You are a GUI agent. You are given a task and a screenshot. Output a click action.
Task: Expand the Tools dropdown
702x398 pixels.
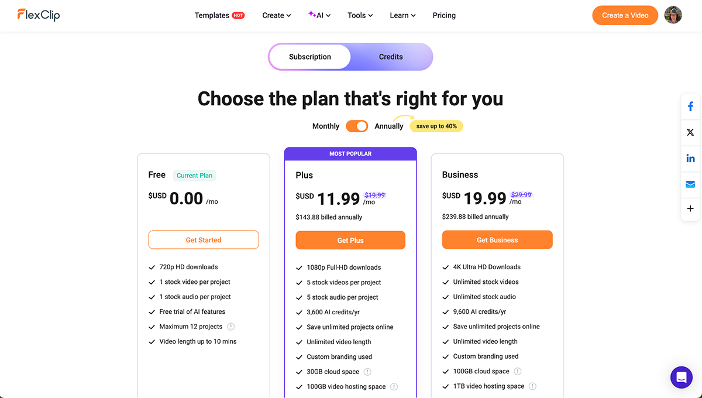click(x=359, y=15)
